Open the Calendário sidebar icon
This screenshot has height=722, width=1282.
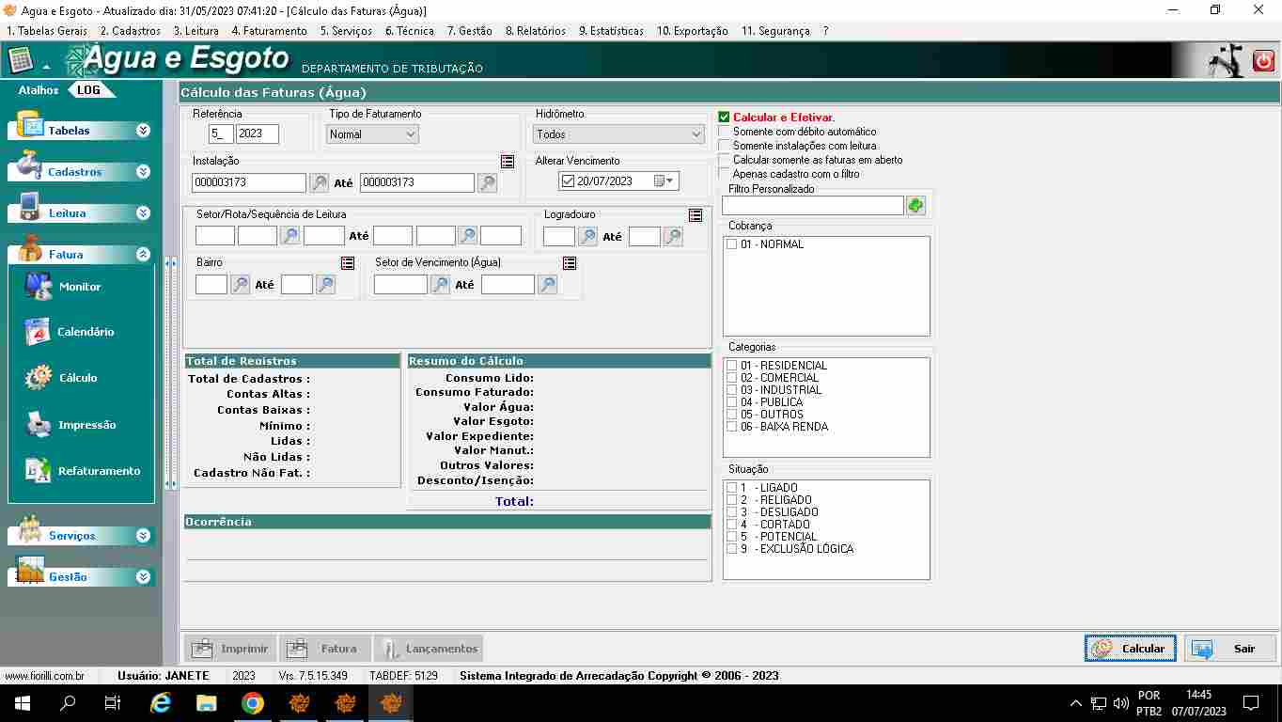(39, 332)
